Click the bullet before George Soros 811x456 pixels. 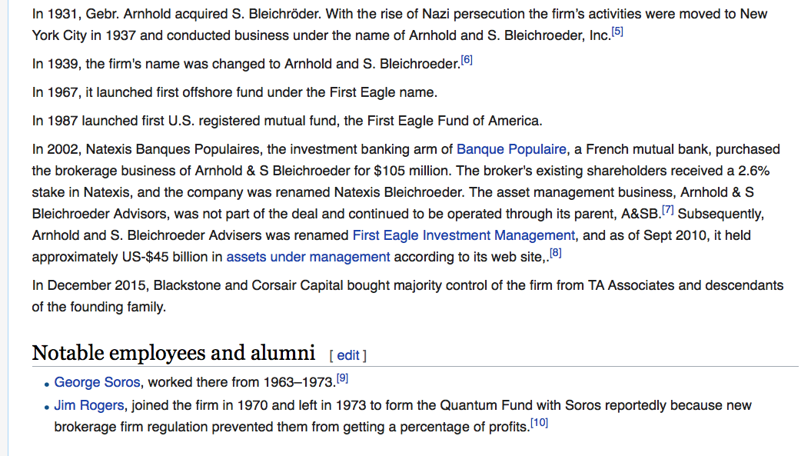point(47,384)
